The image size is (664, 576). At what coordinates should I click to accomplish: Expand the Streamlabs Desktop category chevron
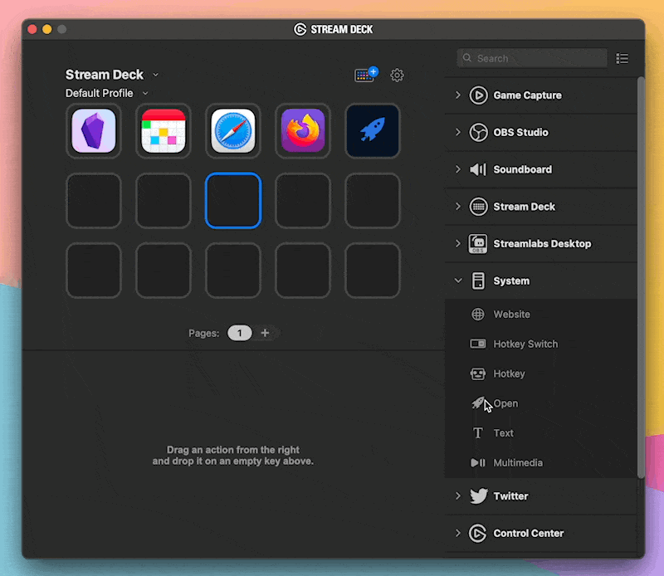coord(458,243)
